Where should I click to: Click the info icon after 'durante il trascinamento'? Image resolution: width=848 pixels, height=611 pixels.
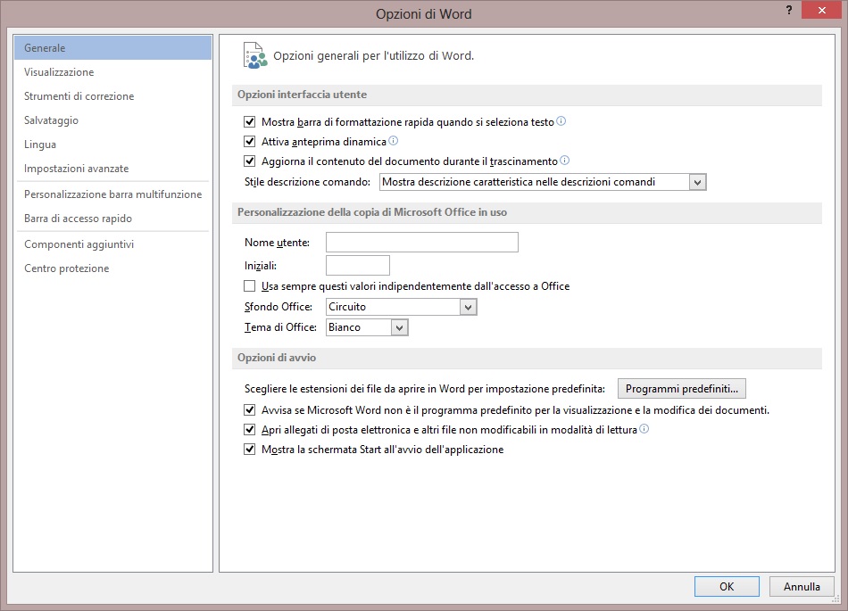[x=565, y=160]
